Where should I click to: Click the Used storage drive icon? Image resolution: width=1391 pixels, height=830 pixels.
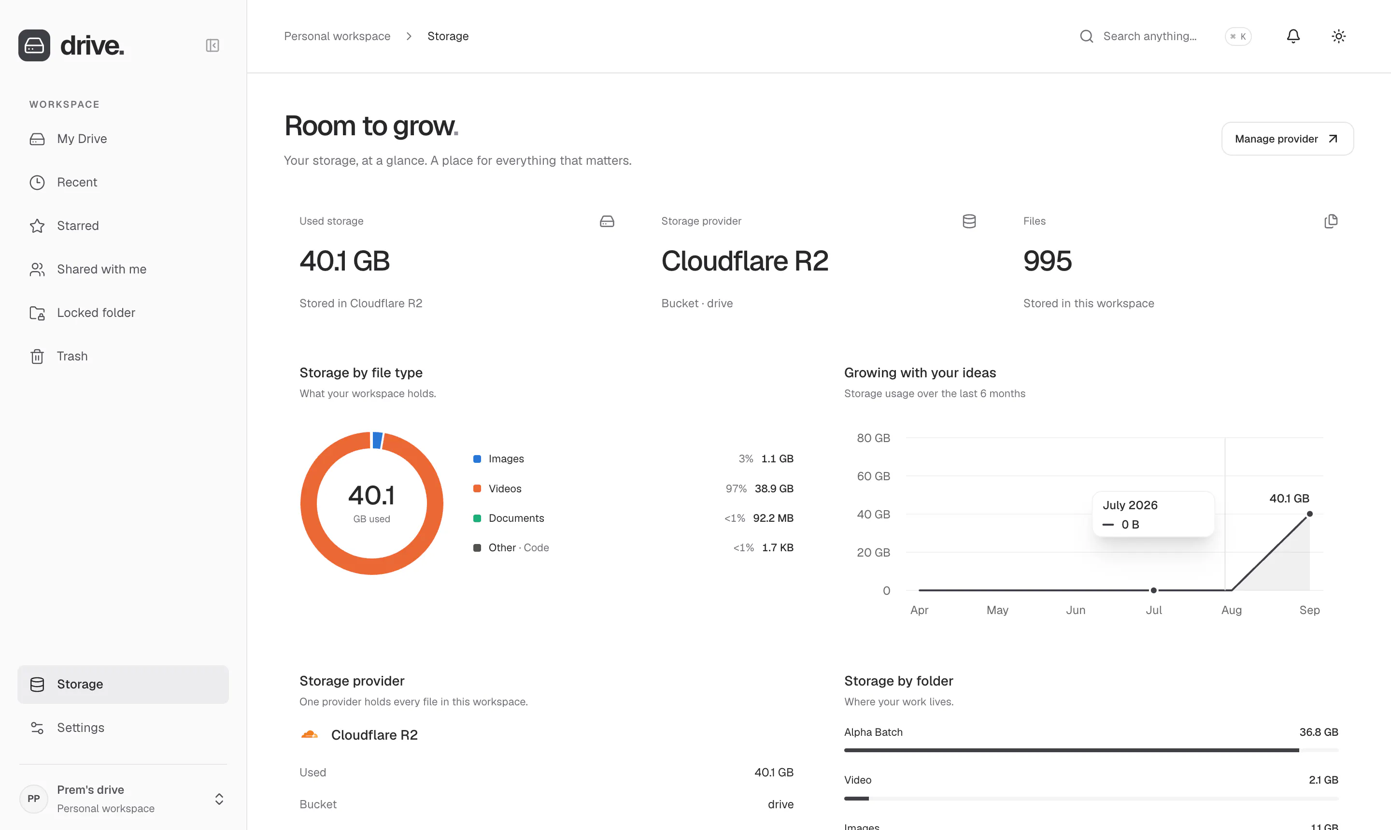point(607,221)
